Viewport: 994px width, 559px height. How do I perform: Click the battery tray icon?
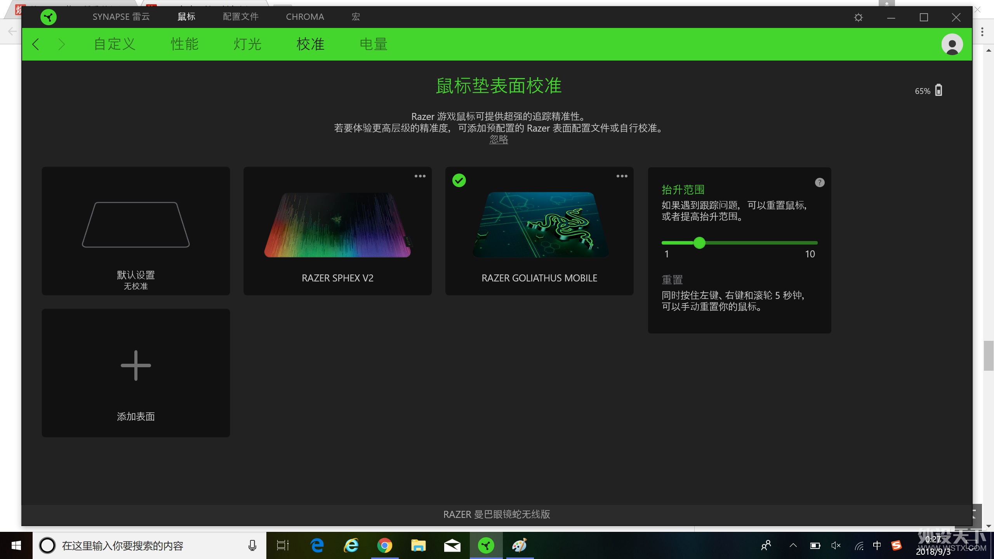coord(815,546)
